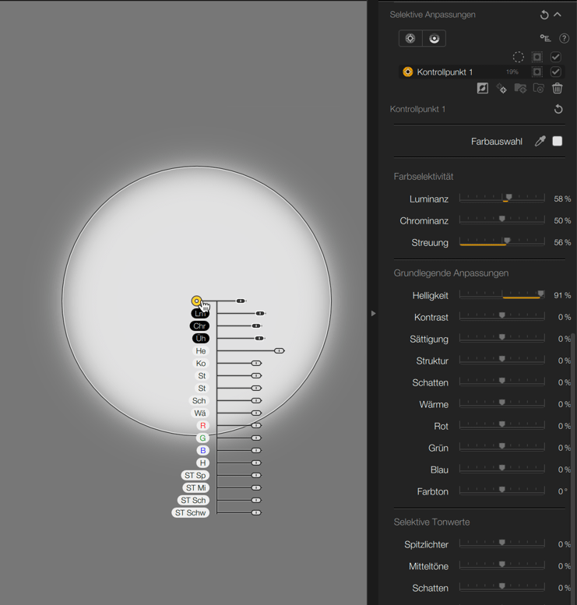
Task: Click the blue B label on canvas
Action: pos(202,450)
